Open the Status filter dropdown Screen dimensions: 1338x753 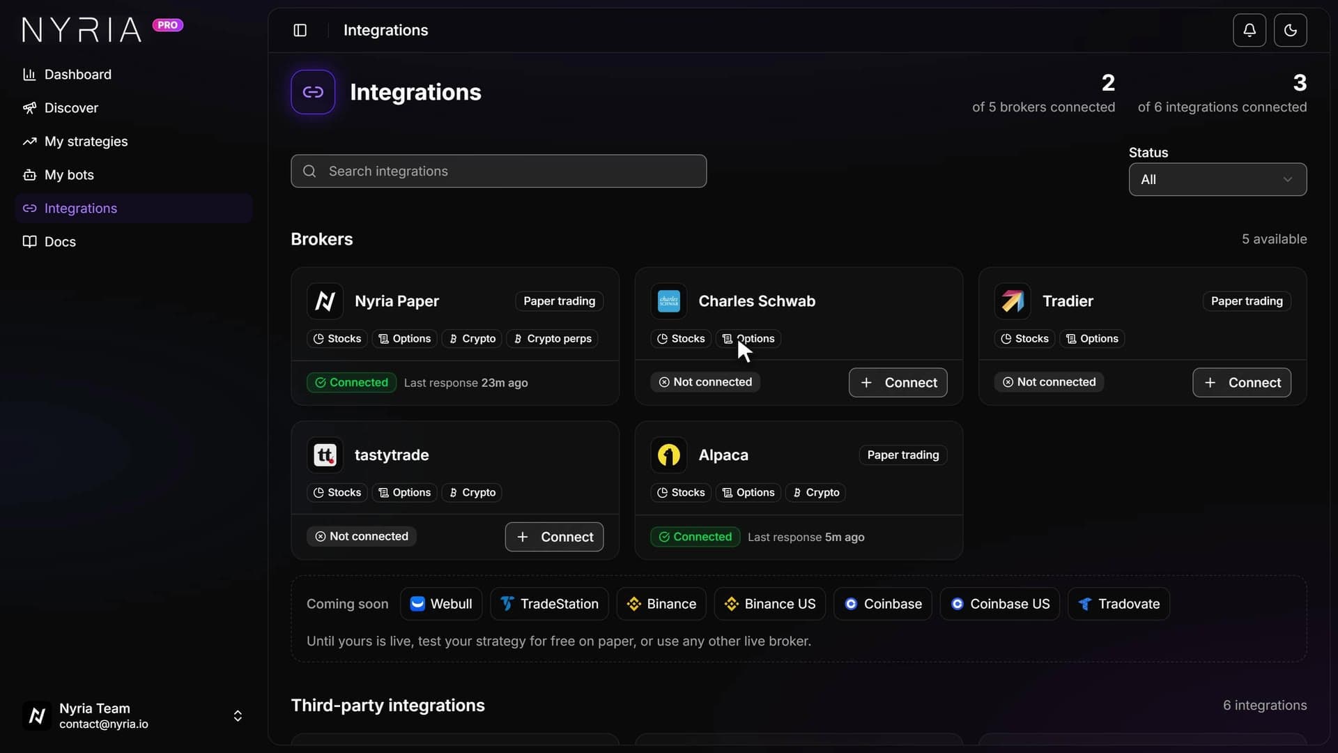click(1217, 180)
